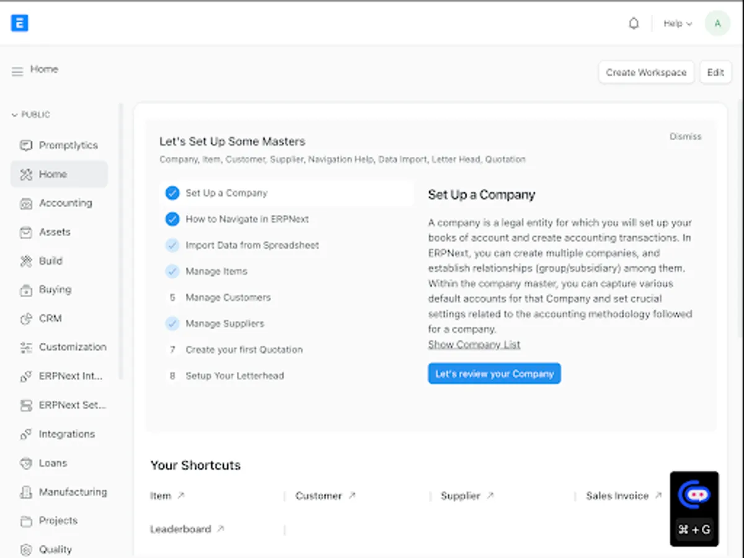Click the Manage Items step checkmark

point(172,272)
